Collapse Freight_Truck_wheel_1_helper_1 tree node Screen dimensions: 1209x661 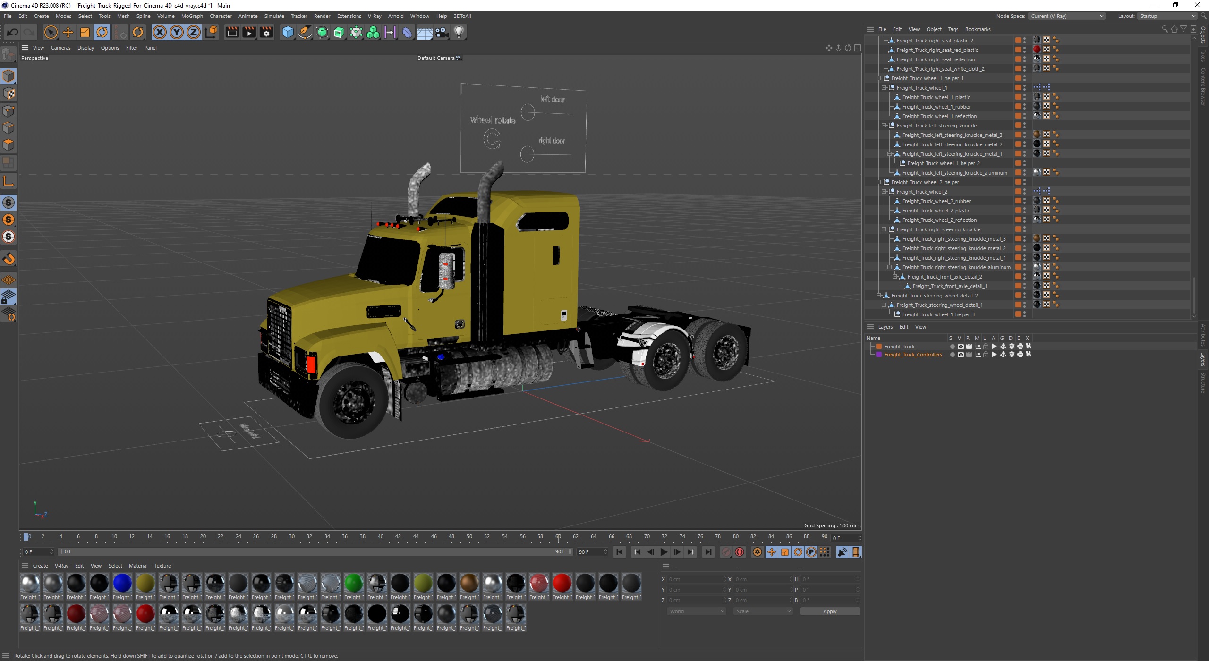click(x=879, y=78)
